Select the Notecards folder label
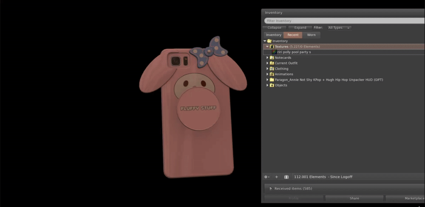Screen dimensions: 425x207 [283, 58]
